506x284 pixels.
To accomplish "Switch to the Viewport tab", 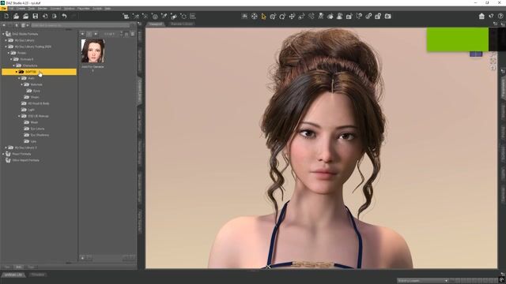I will point(156,24).
